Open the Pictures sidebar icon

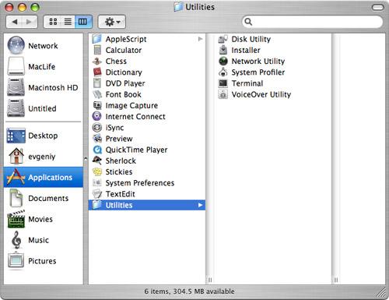tap(16, 260)
